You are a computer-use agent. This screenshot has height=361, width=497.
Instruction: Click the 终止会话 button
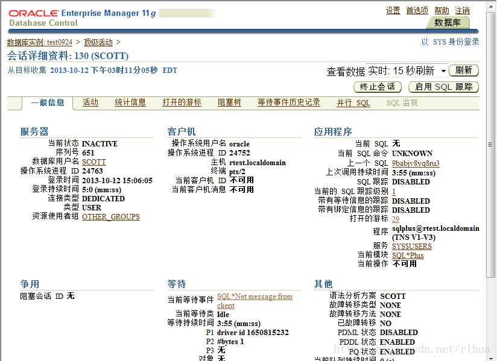point(378,87)
